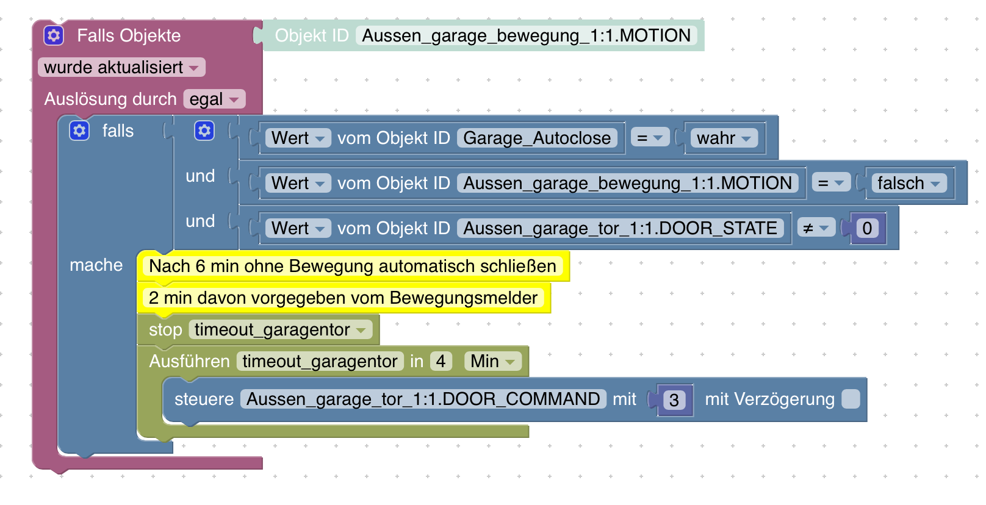Click the Garage_Autoclose object ID field
Viewport: 986px width, 505px height.
[537, 138]
